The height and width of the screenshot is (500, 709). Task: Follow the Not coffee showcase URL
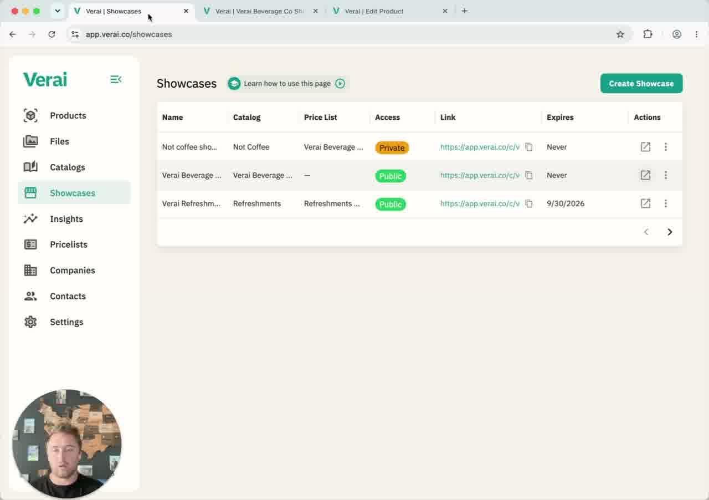(x=480, y=147)
